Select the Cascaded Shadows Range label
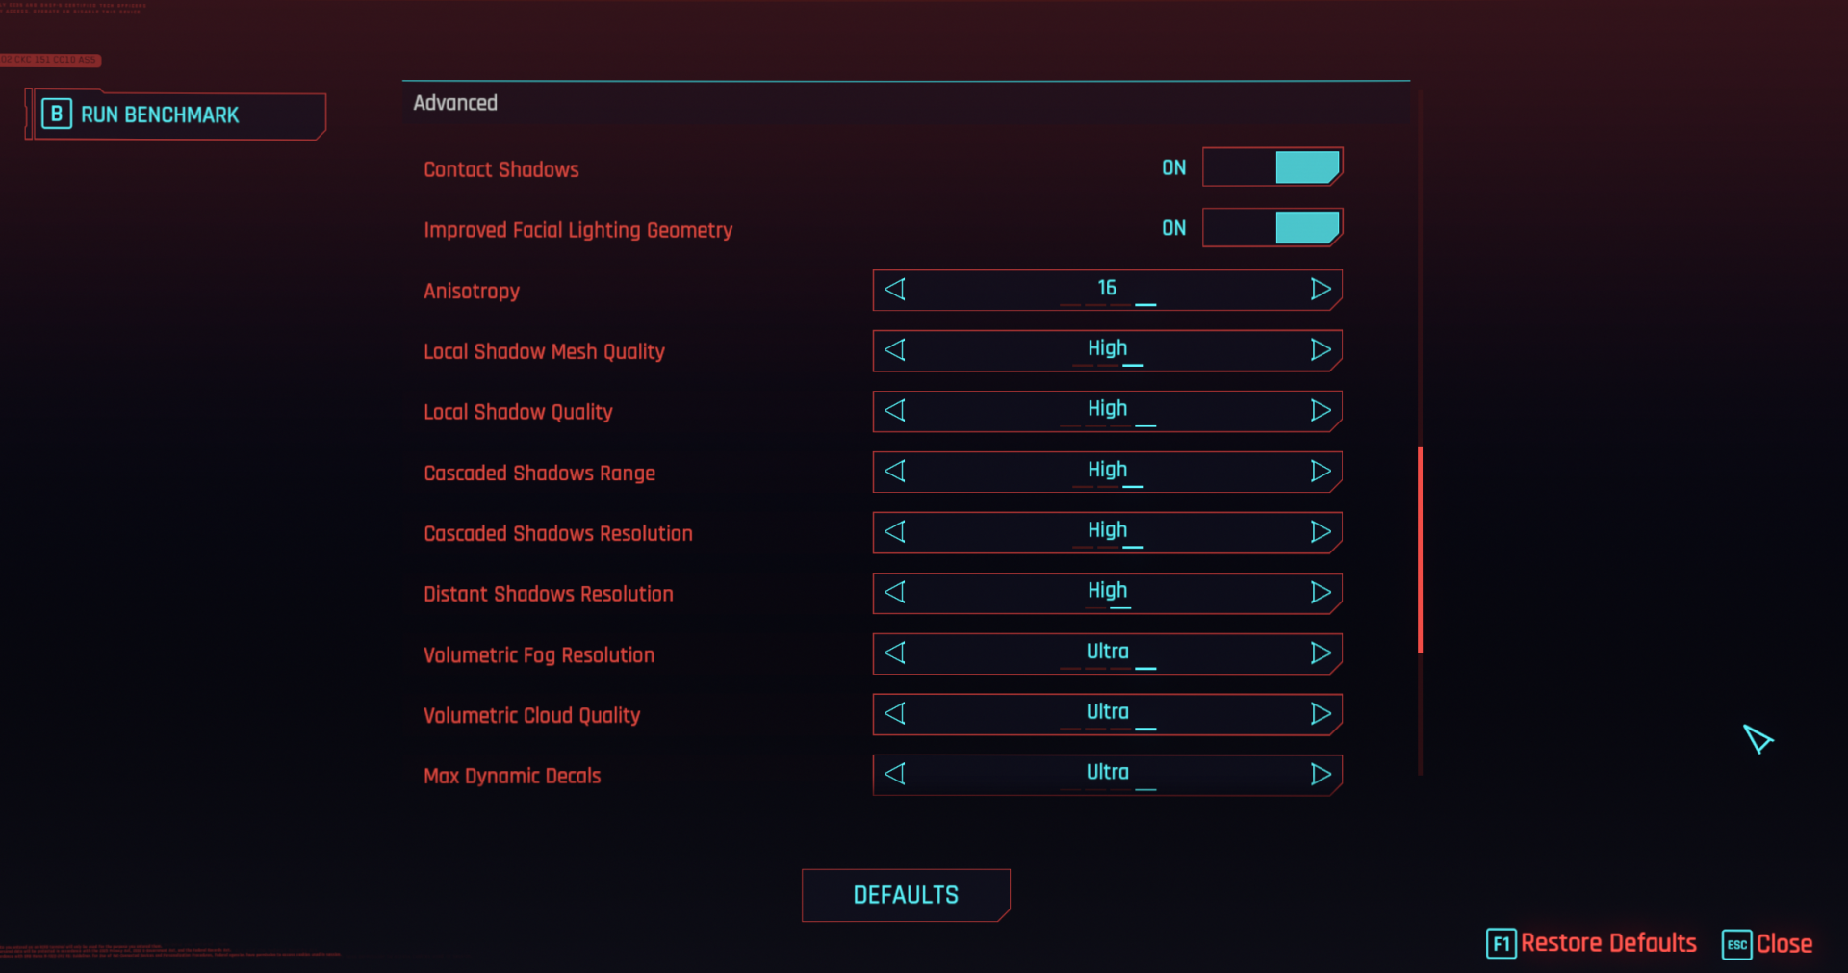Viewport: 1848px width, 973px height. coord(539,474)
